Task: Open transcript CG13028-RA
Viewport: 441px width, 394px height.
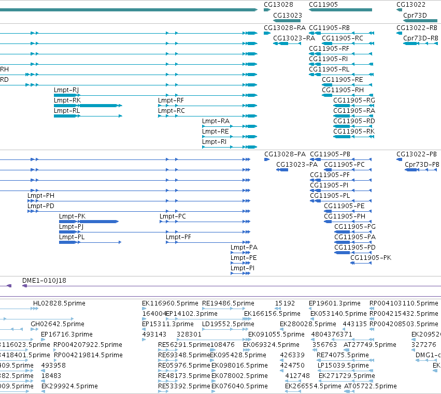Action: click(x=284, y=28)
